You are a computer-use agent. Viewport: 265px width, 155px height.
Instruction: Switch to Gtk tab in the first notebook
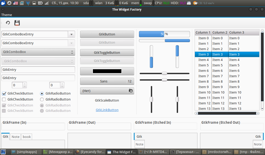pyautogui.click(x=5, y=136)
